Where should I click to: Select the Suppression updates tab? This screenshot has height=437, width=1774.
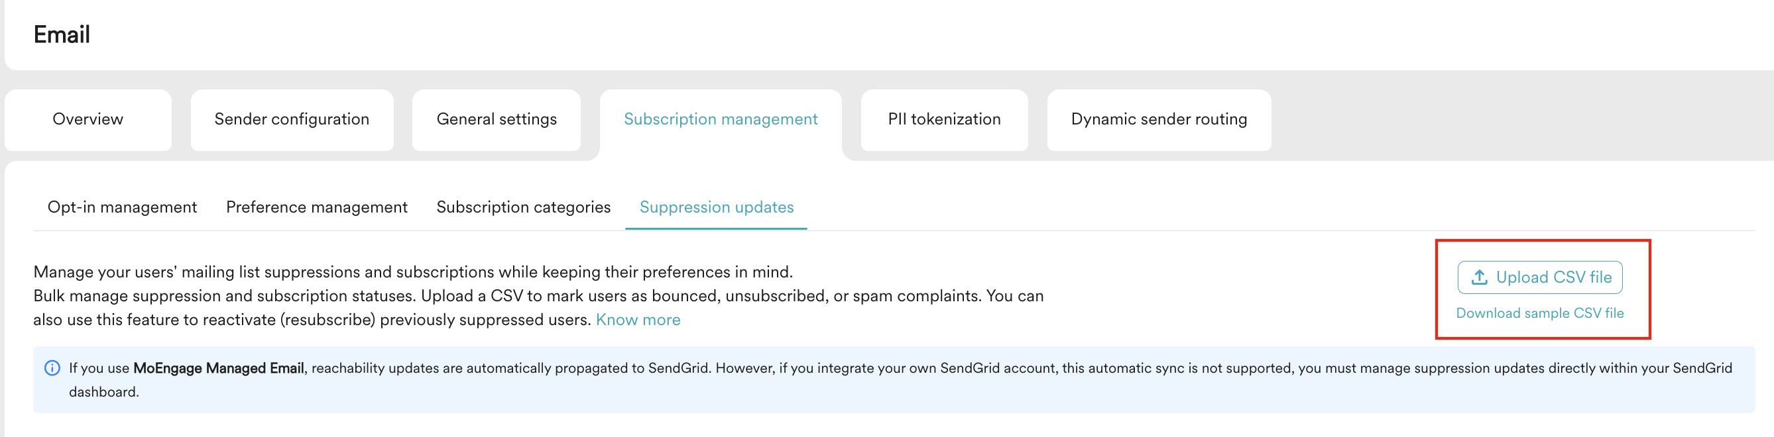click(x=716, y=207)
